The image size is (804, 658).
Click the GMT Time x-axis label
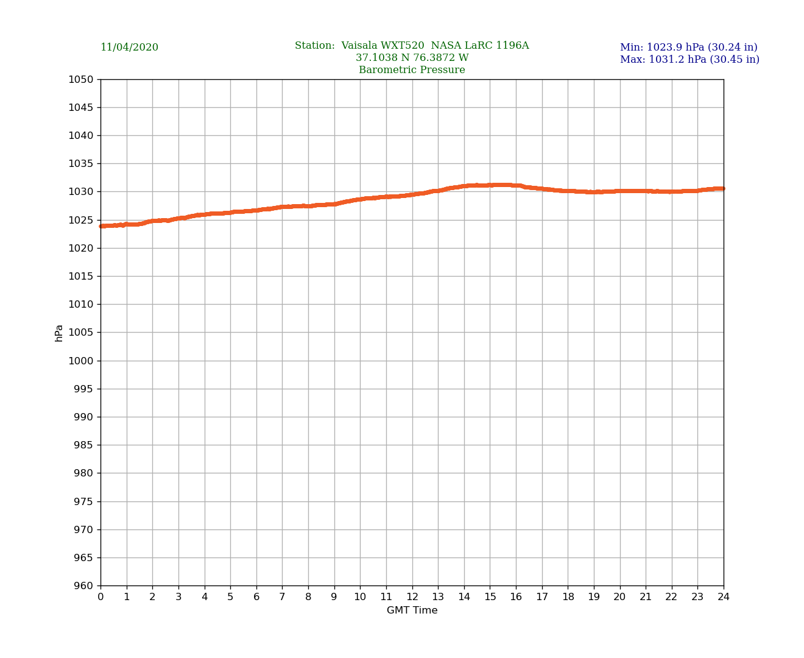coord(412,610)
